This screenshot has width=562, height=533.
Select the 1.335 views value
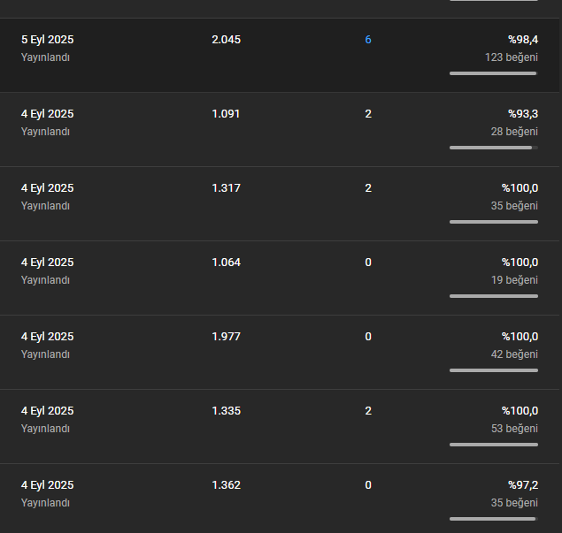[227, 411]
